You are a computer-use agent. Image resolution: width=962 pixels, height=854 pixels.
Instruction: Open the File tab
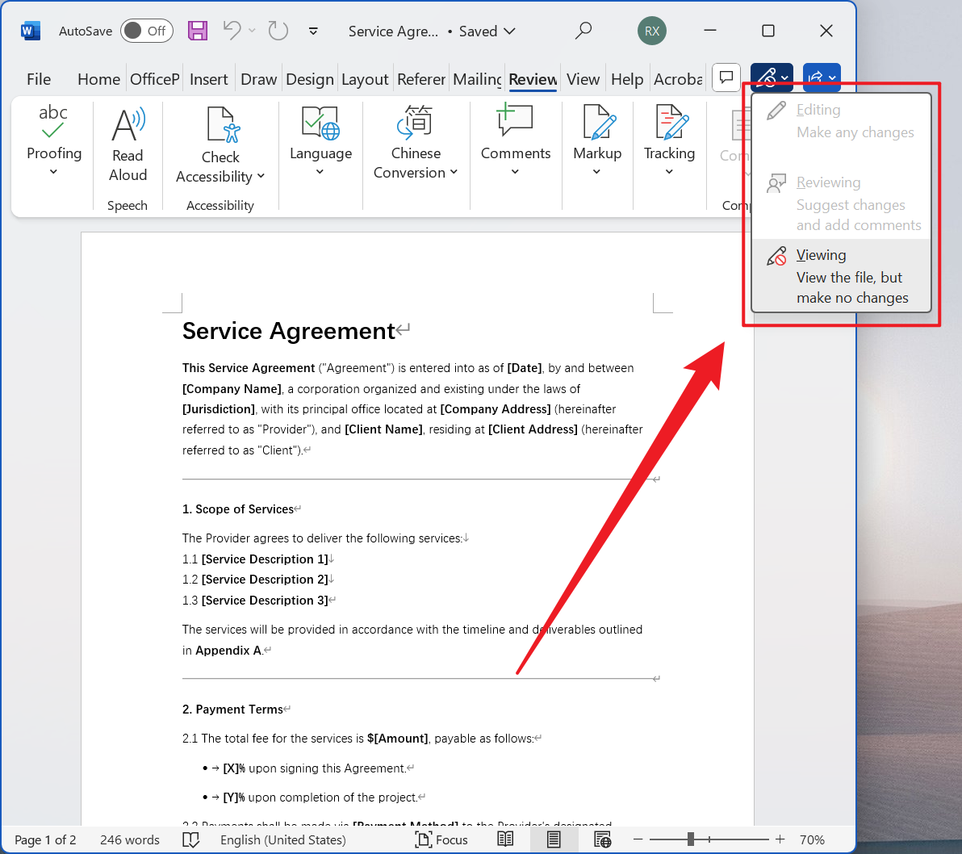click(39, 79)
